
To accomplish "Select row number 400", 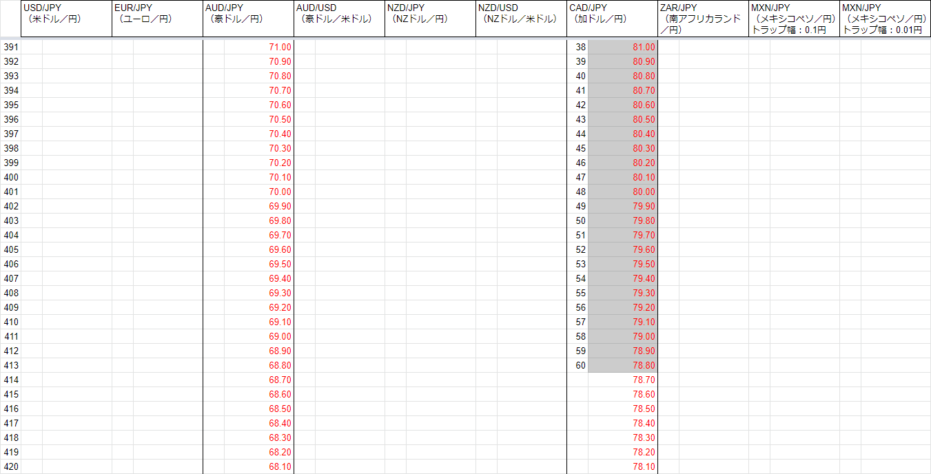I will click(11, 177).
